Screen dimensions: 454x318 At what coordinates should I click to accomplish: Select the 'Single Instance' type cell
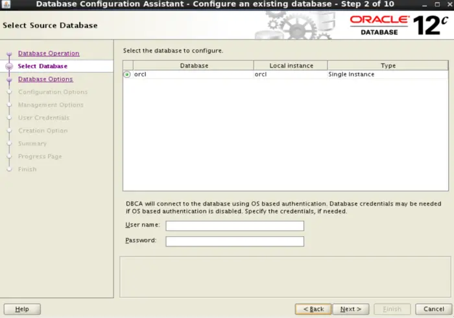388,75
